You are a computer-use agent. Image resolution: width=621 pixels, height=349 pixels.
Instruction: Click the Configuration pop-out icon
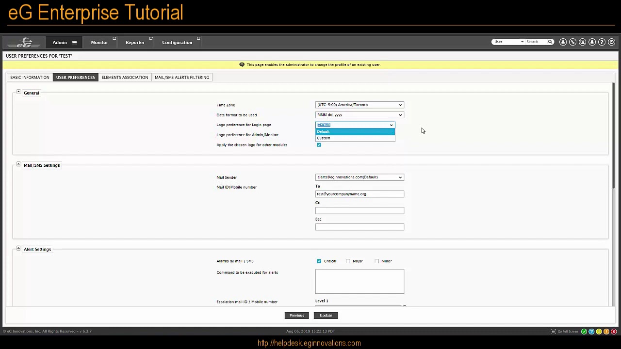pyautogui.click(x=198, y=38)
